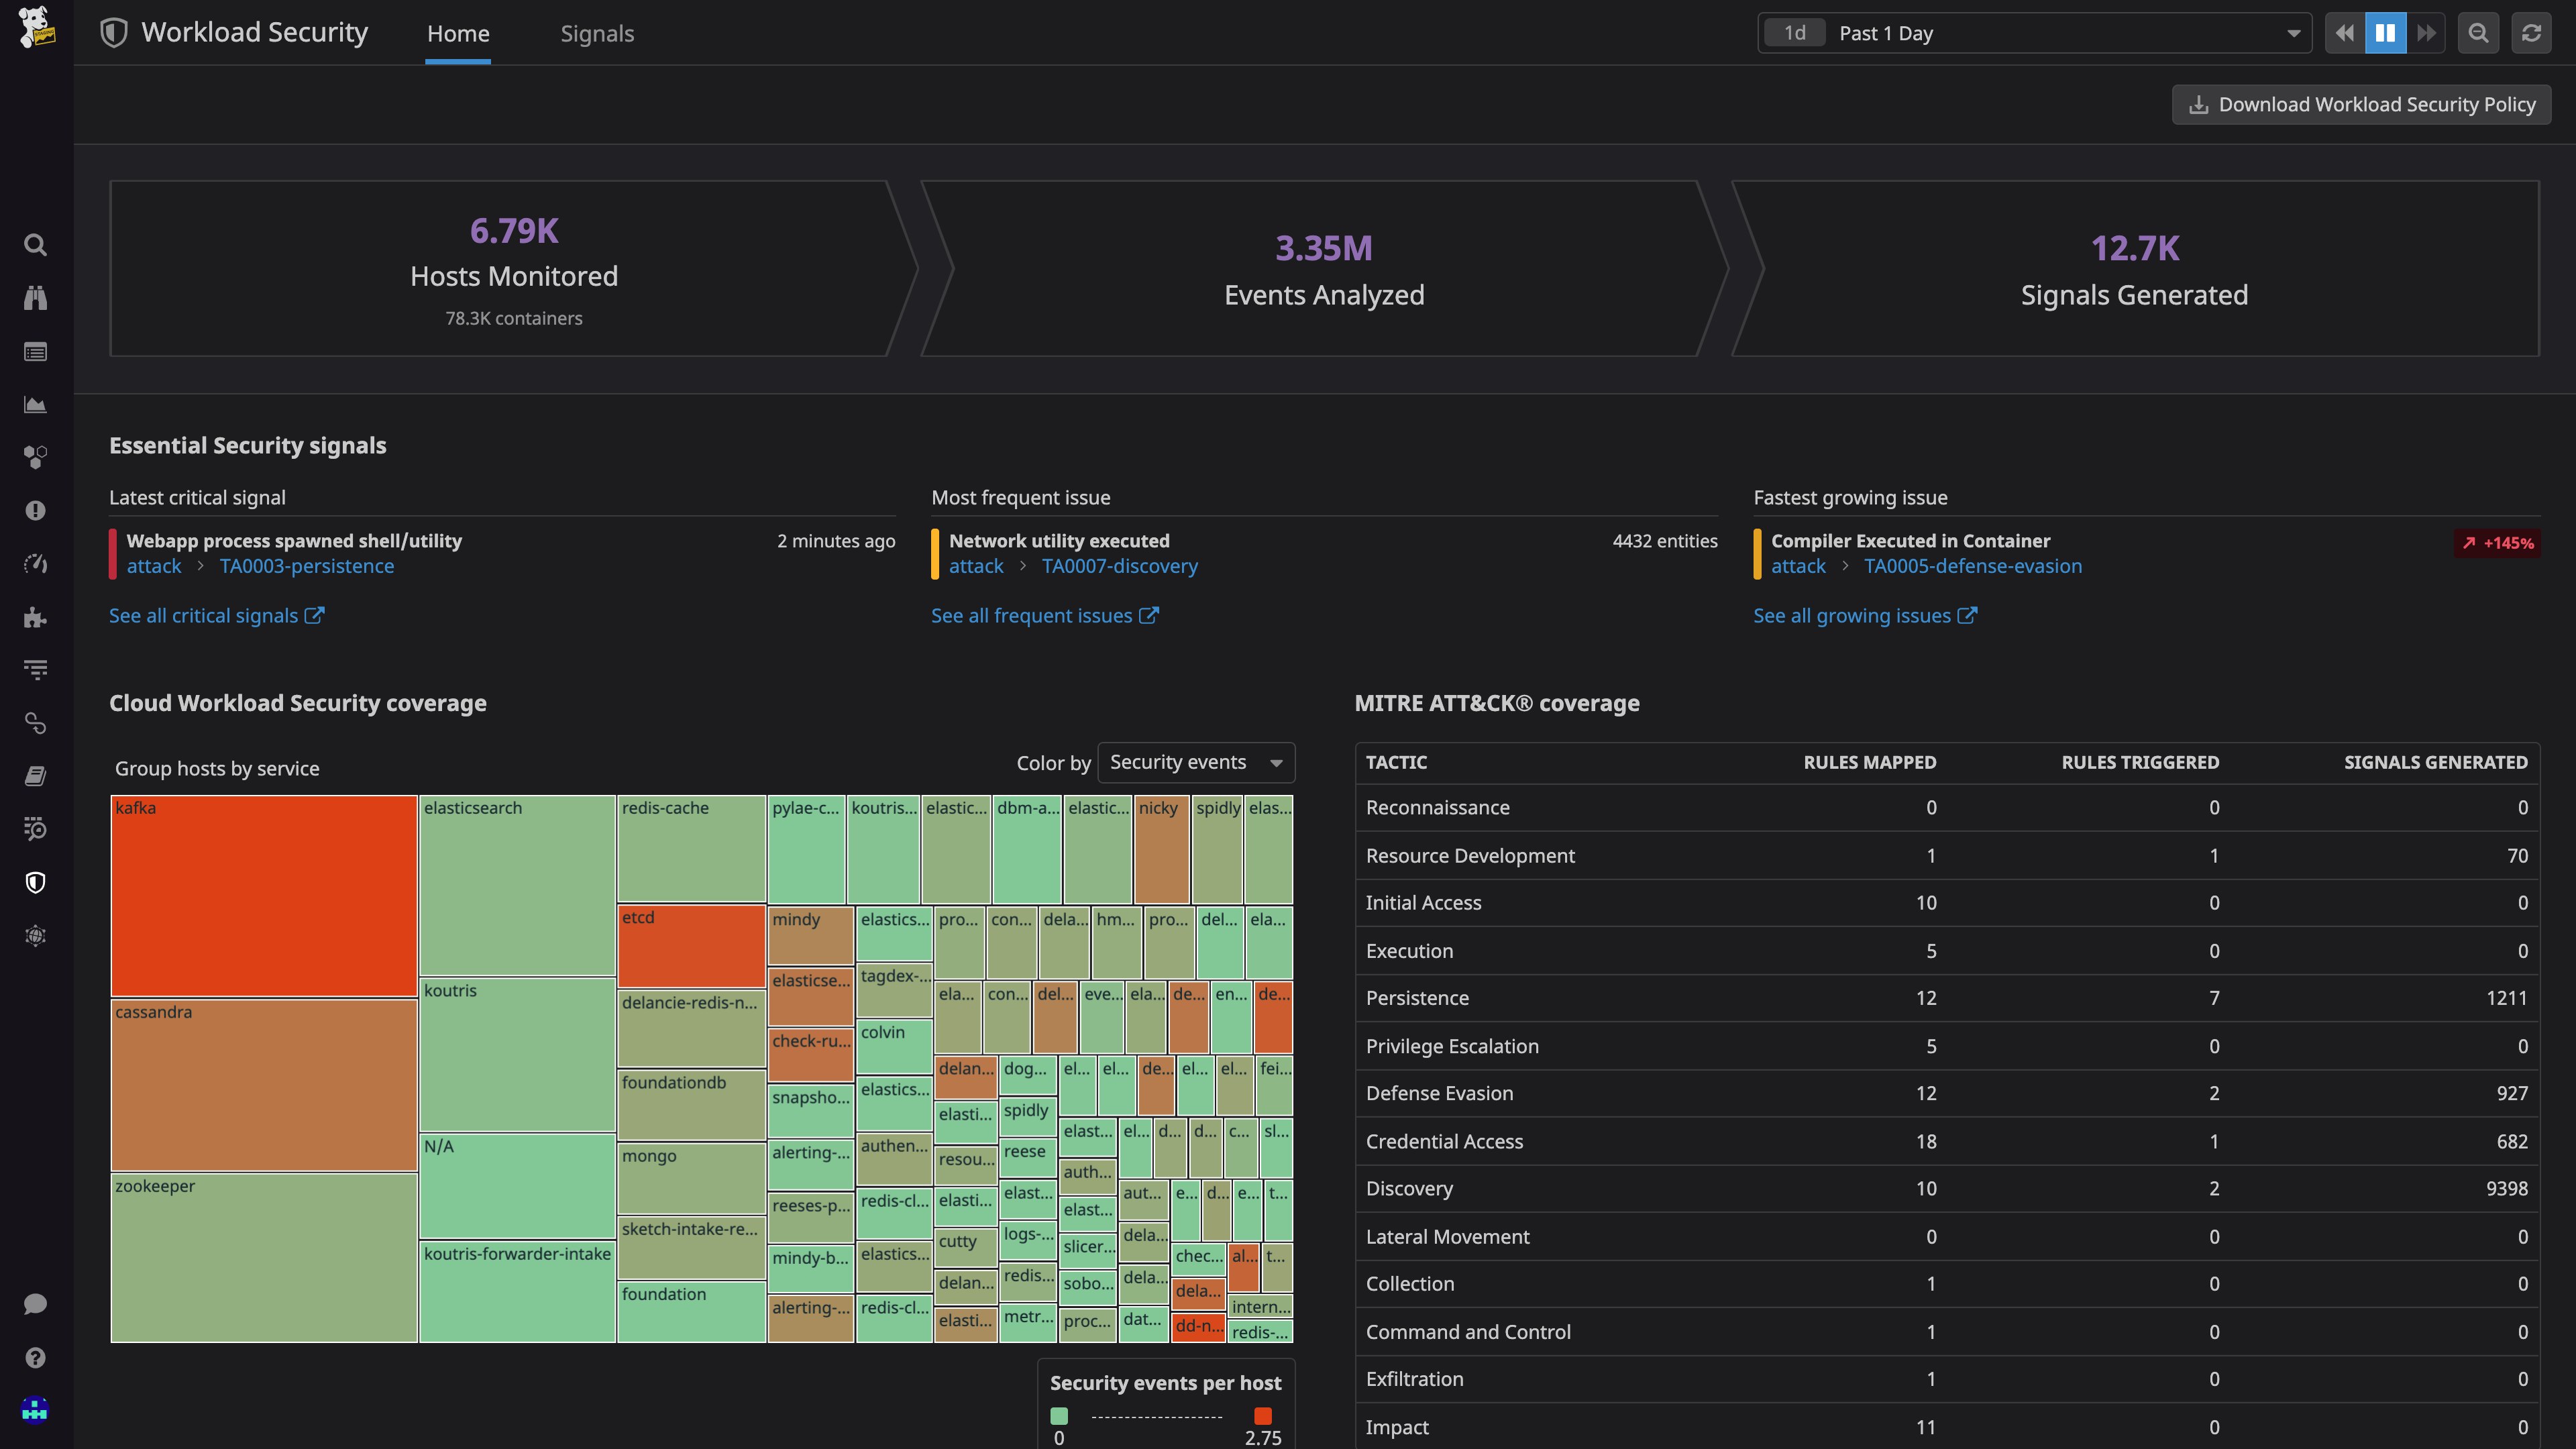Click the zoom out time range magnifier
Screen dimensions: 2576x1449
coord(2478,33)
